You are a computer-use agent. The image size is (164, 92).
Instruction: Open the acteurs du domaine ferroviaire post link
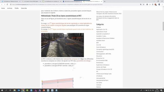(108, 18)
